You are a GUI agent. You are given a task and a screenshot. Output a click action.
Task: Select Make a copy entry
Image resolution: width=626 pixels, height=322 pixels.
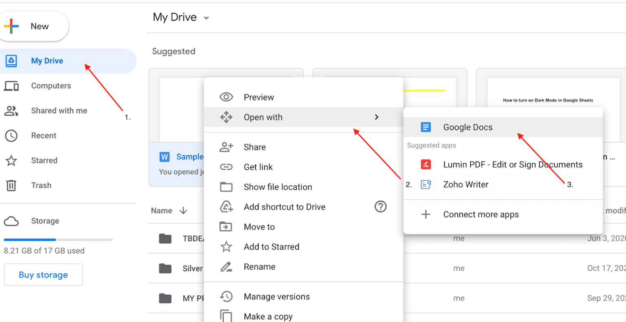click(x=304, y=316)
